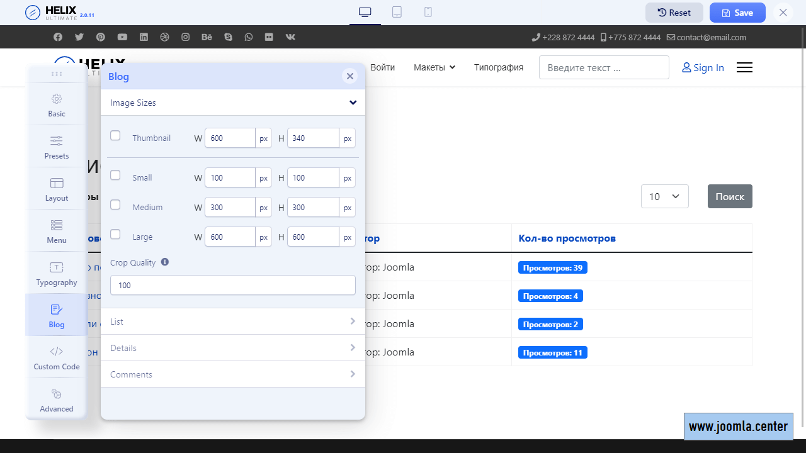This screenshot has height=453, width=806.
Task: Click Crop Quality info icon
Action: (165, 262)
